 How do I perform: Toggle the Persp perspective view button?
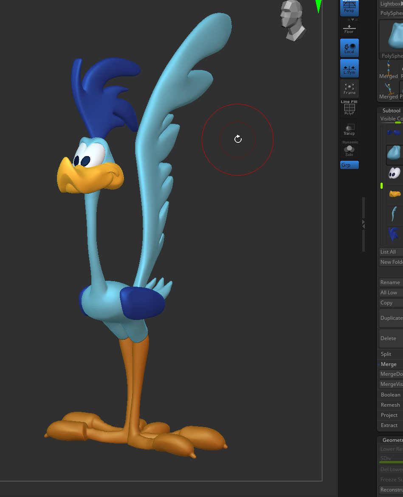(349, 7)
